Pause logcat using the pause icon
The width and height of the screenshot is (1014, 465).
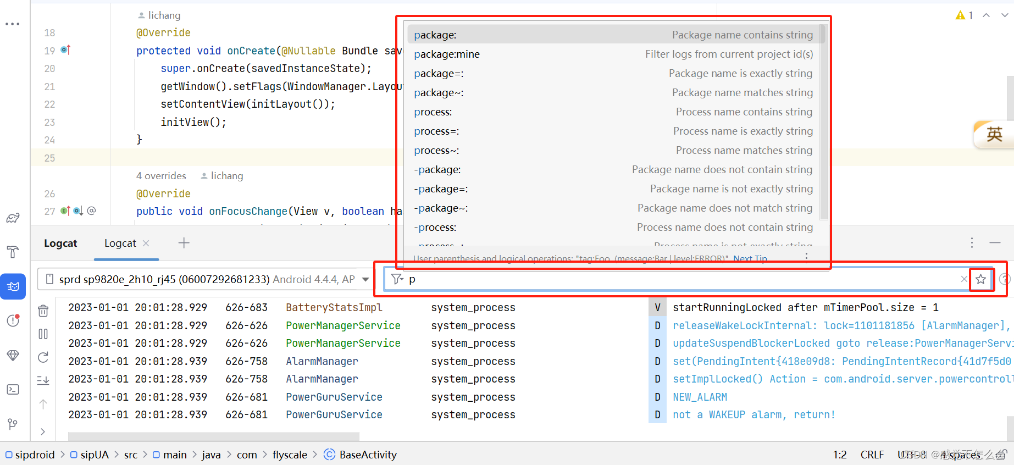point(43,334)
